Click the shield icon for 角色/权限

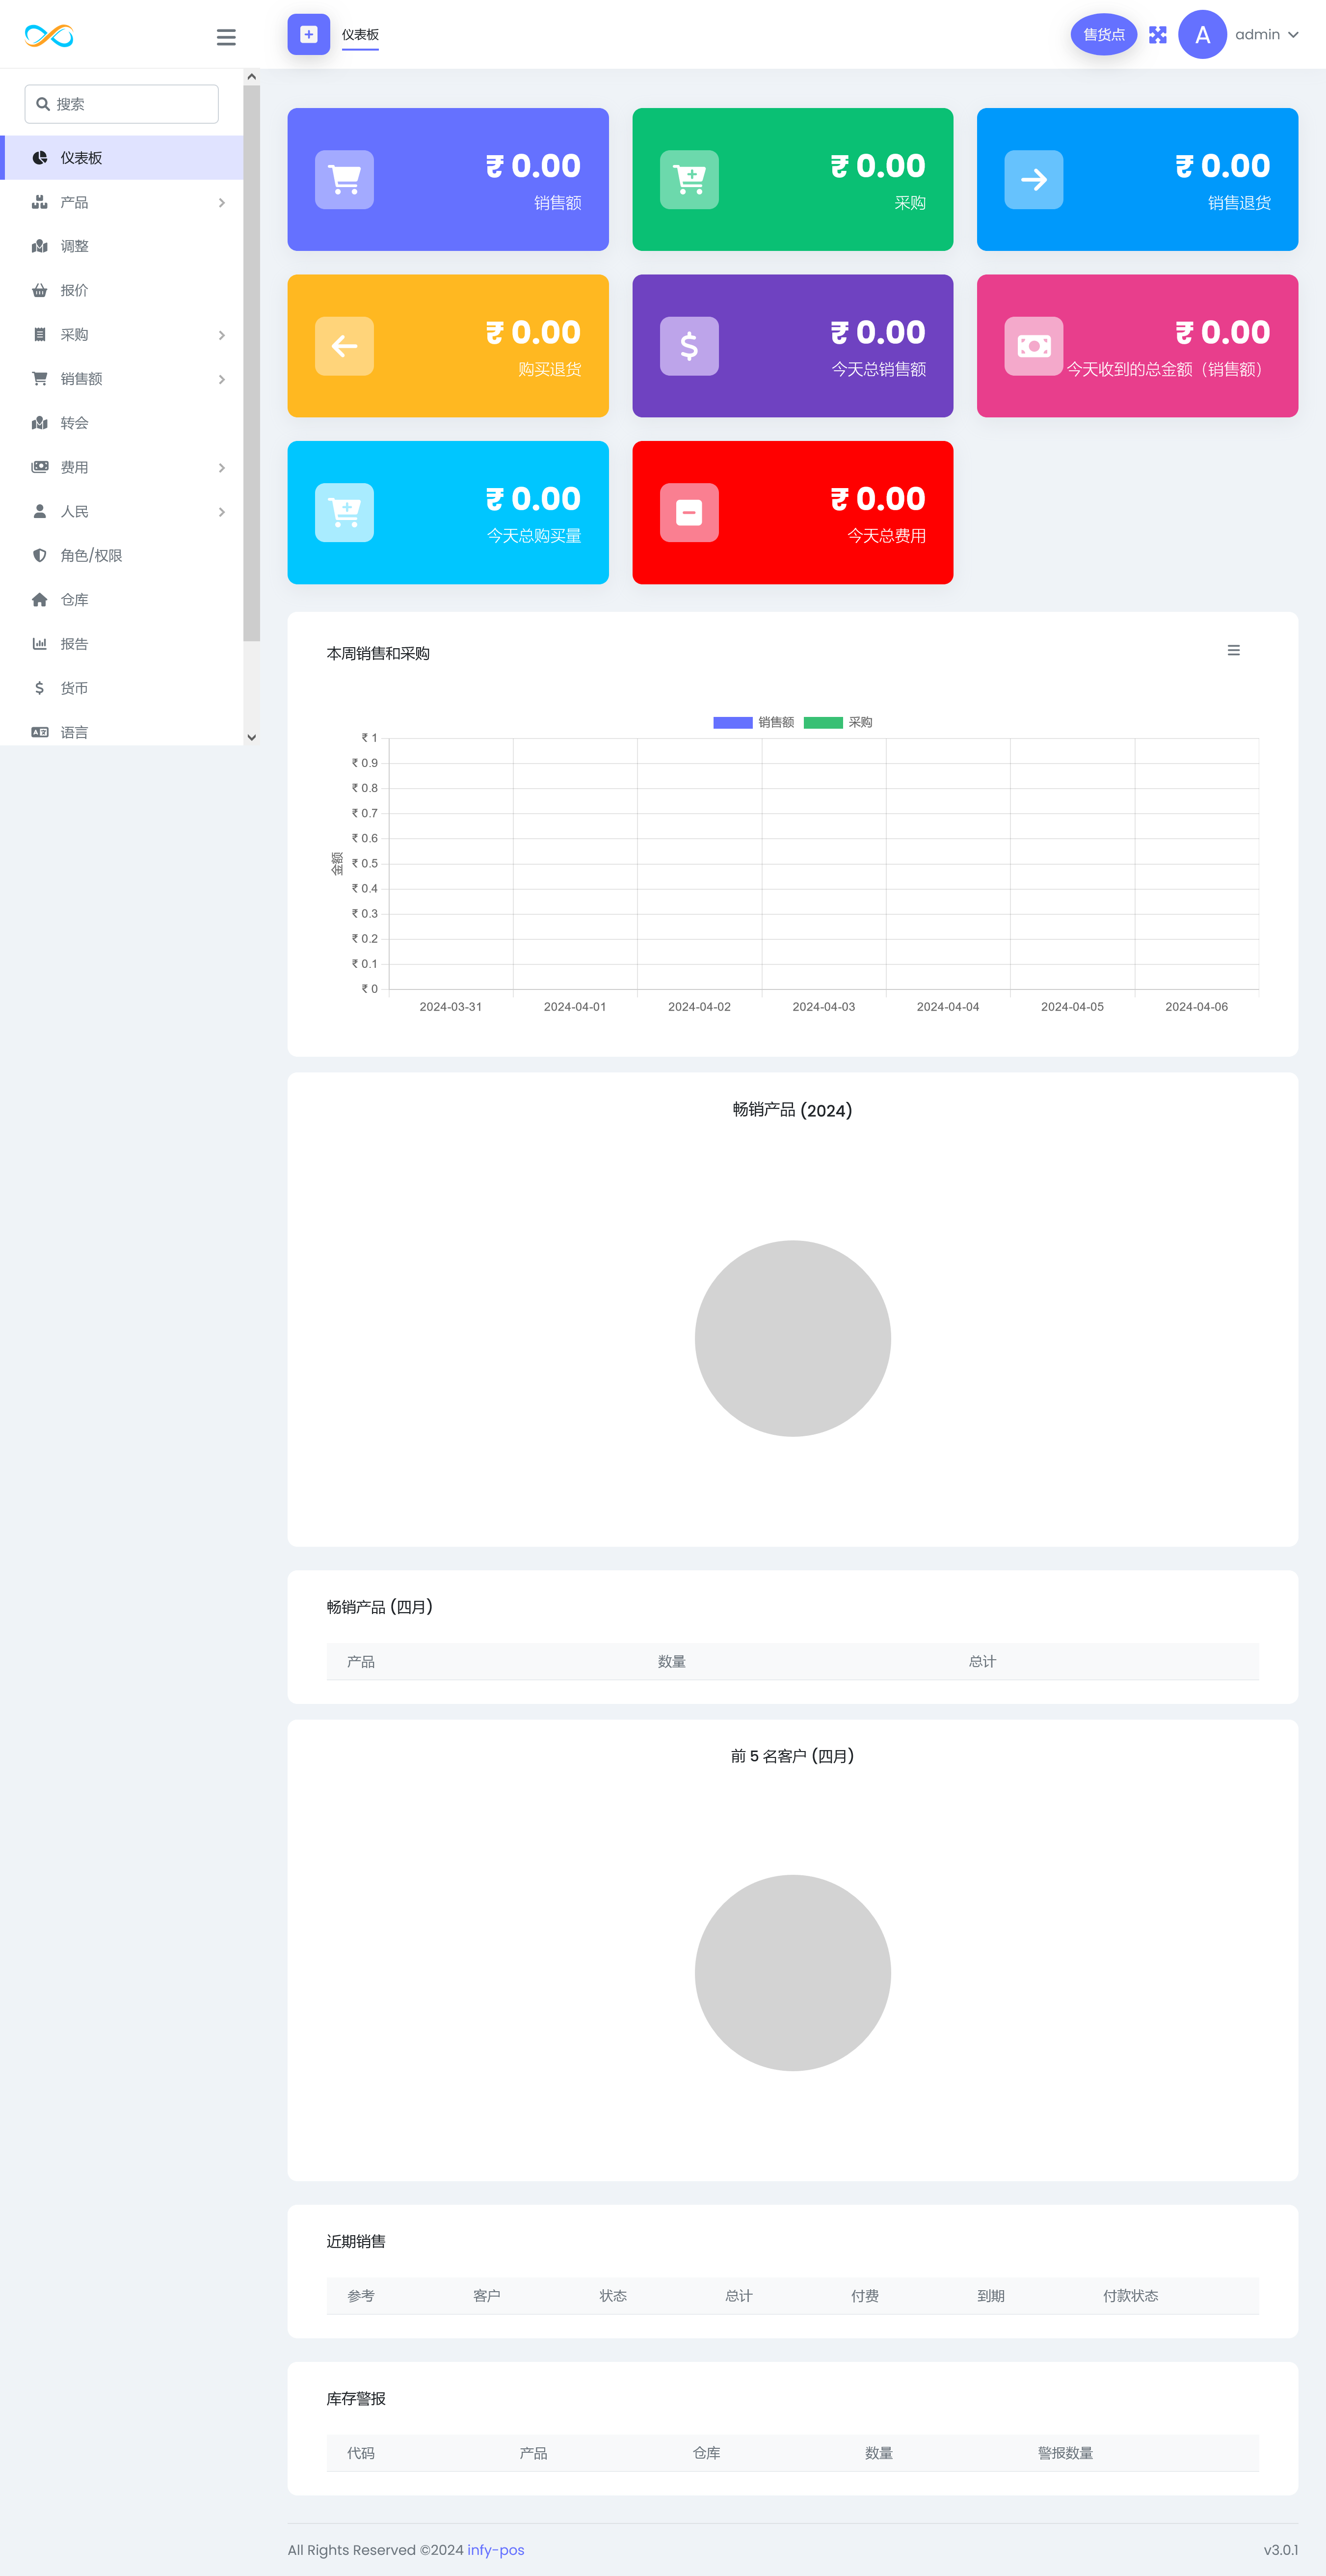pos(40,555)
